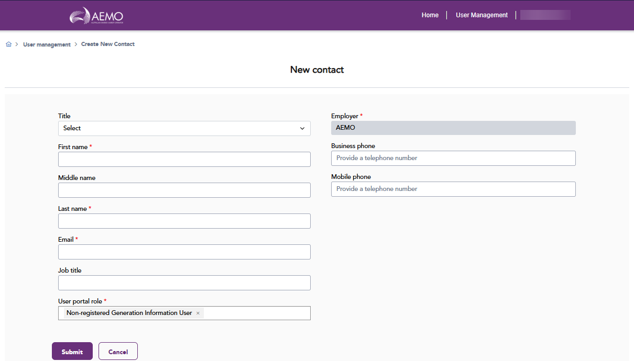Open the User portal role multiselect field
The image size is (634, 361).
[x=184, y=313]
